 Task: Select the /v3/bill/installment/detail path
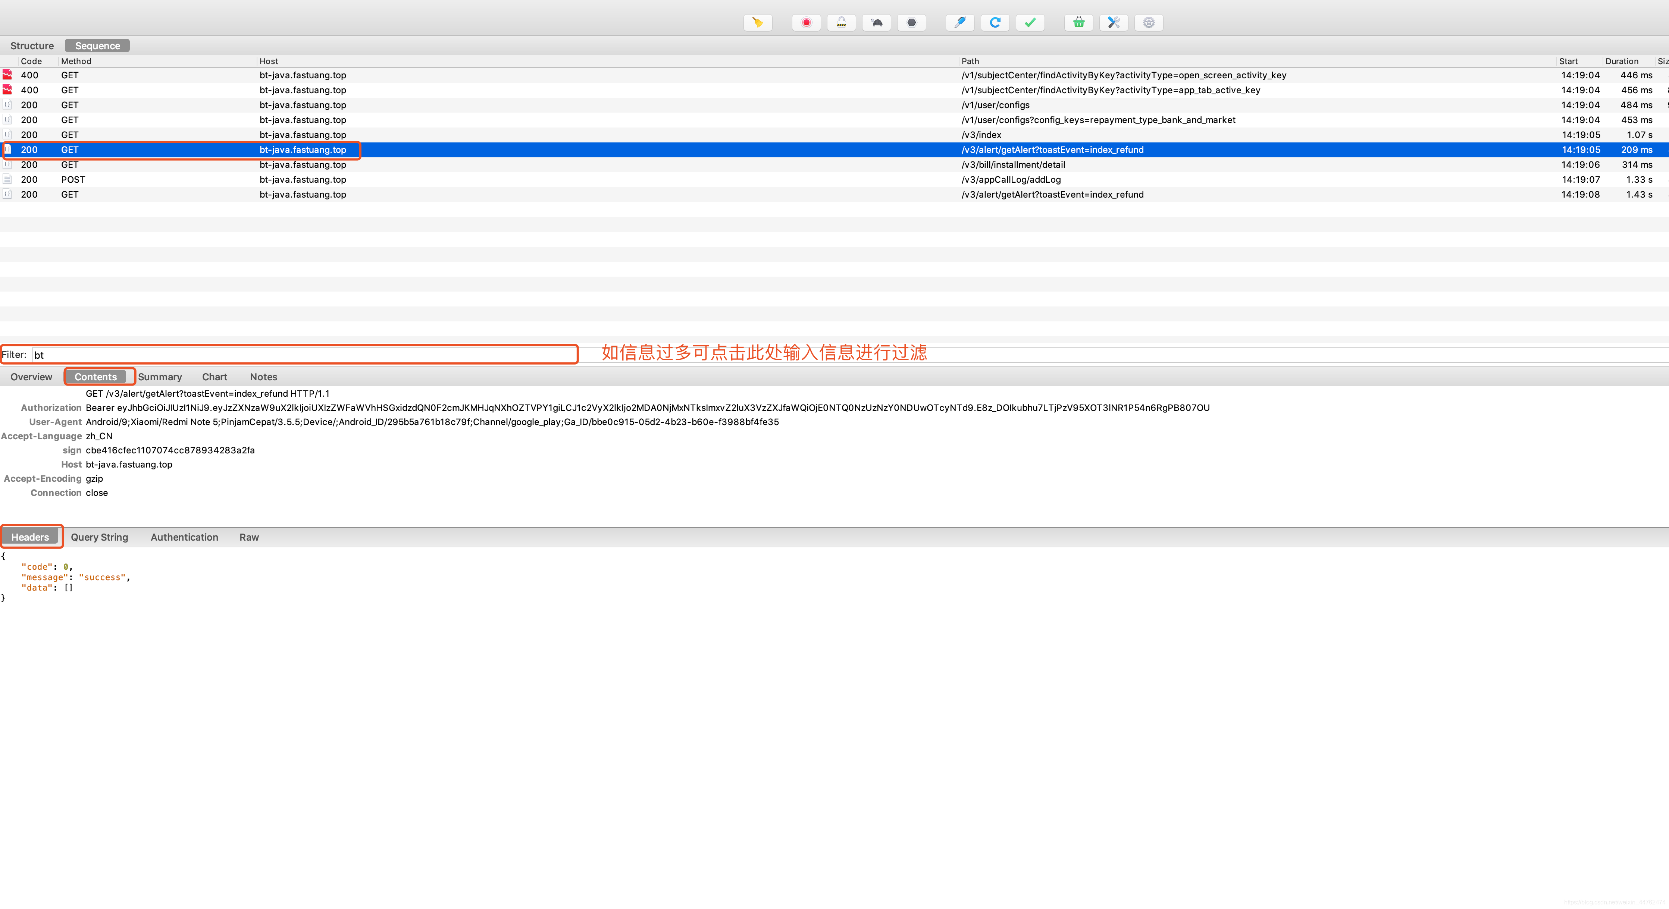(1013, 164)
